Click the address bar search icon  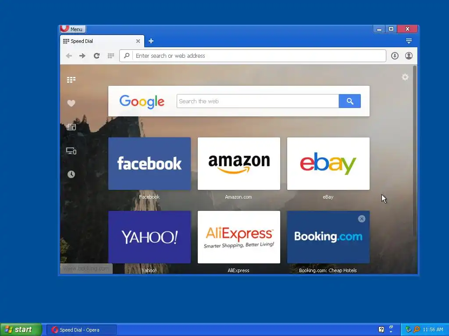[x=127, y=56]
